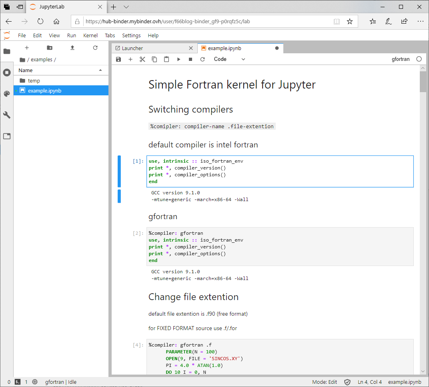Collapse cell [1] input via blue bar
The image size is (429, 387).
119,171
